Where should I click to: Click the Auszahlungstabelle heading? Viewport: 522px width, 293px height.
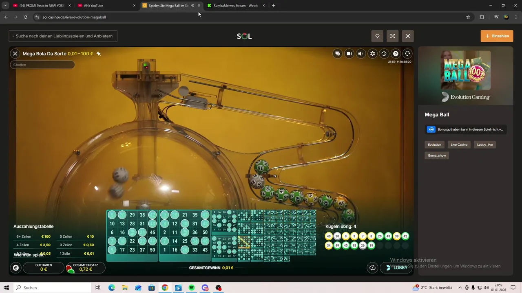pyautogui.click(x=33, y=226)
